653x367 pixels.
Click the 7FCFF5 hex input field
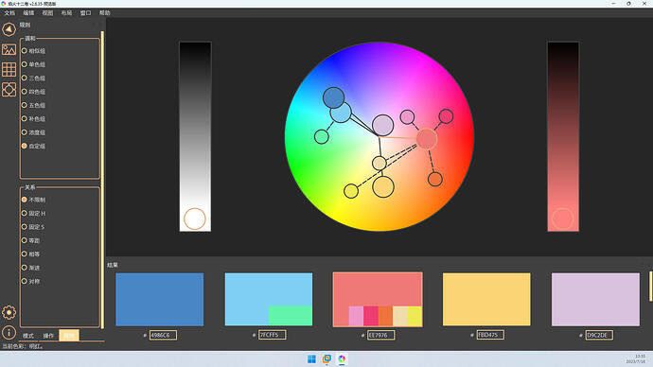[272, 335]
